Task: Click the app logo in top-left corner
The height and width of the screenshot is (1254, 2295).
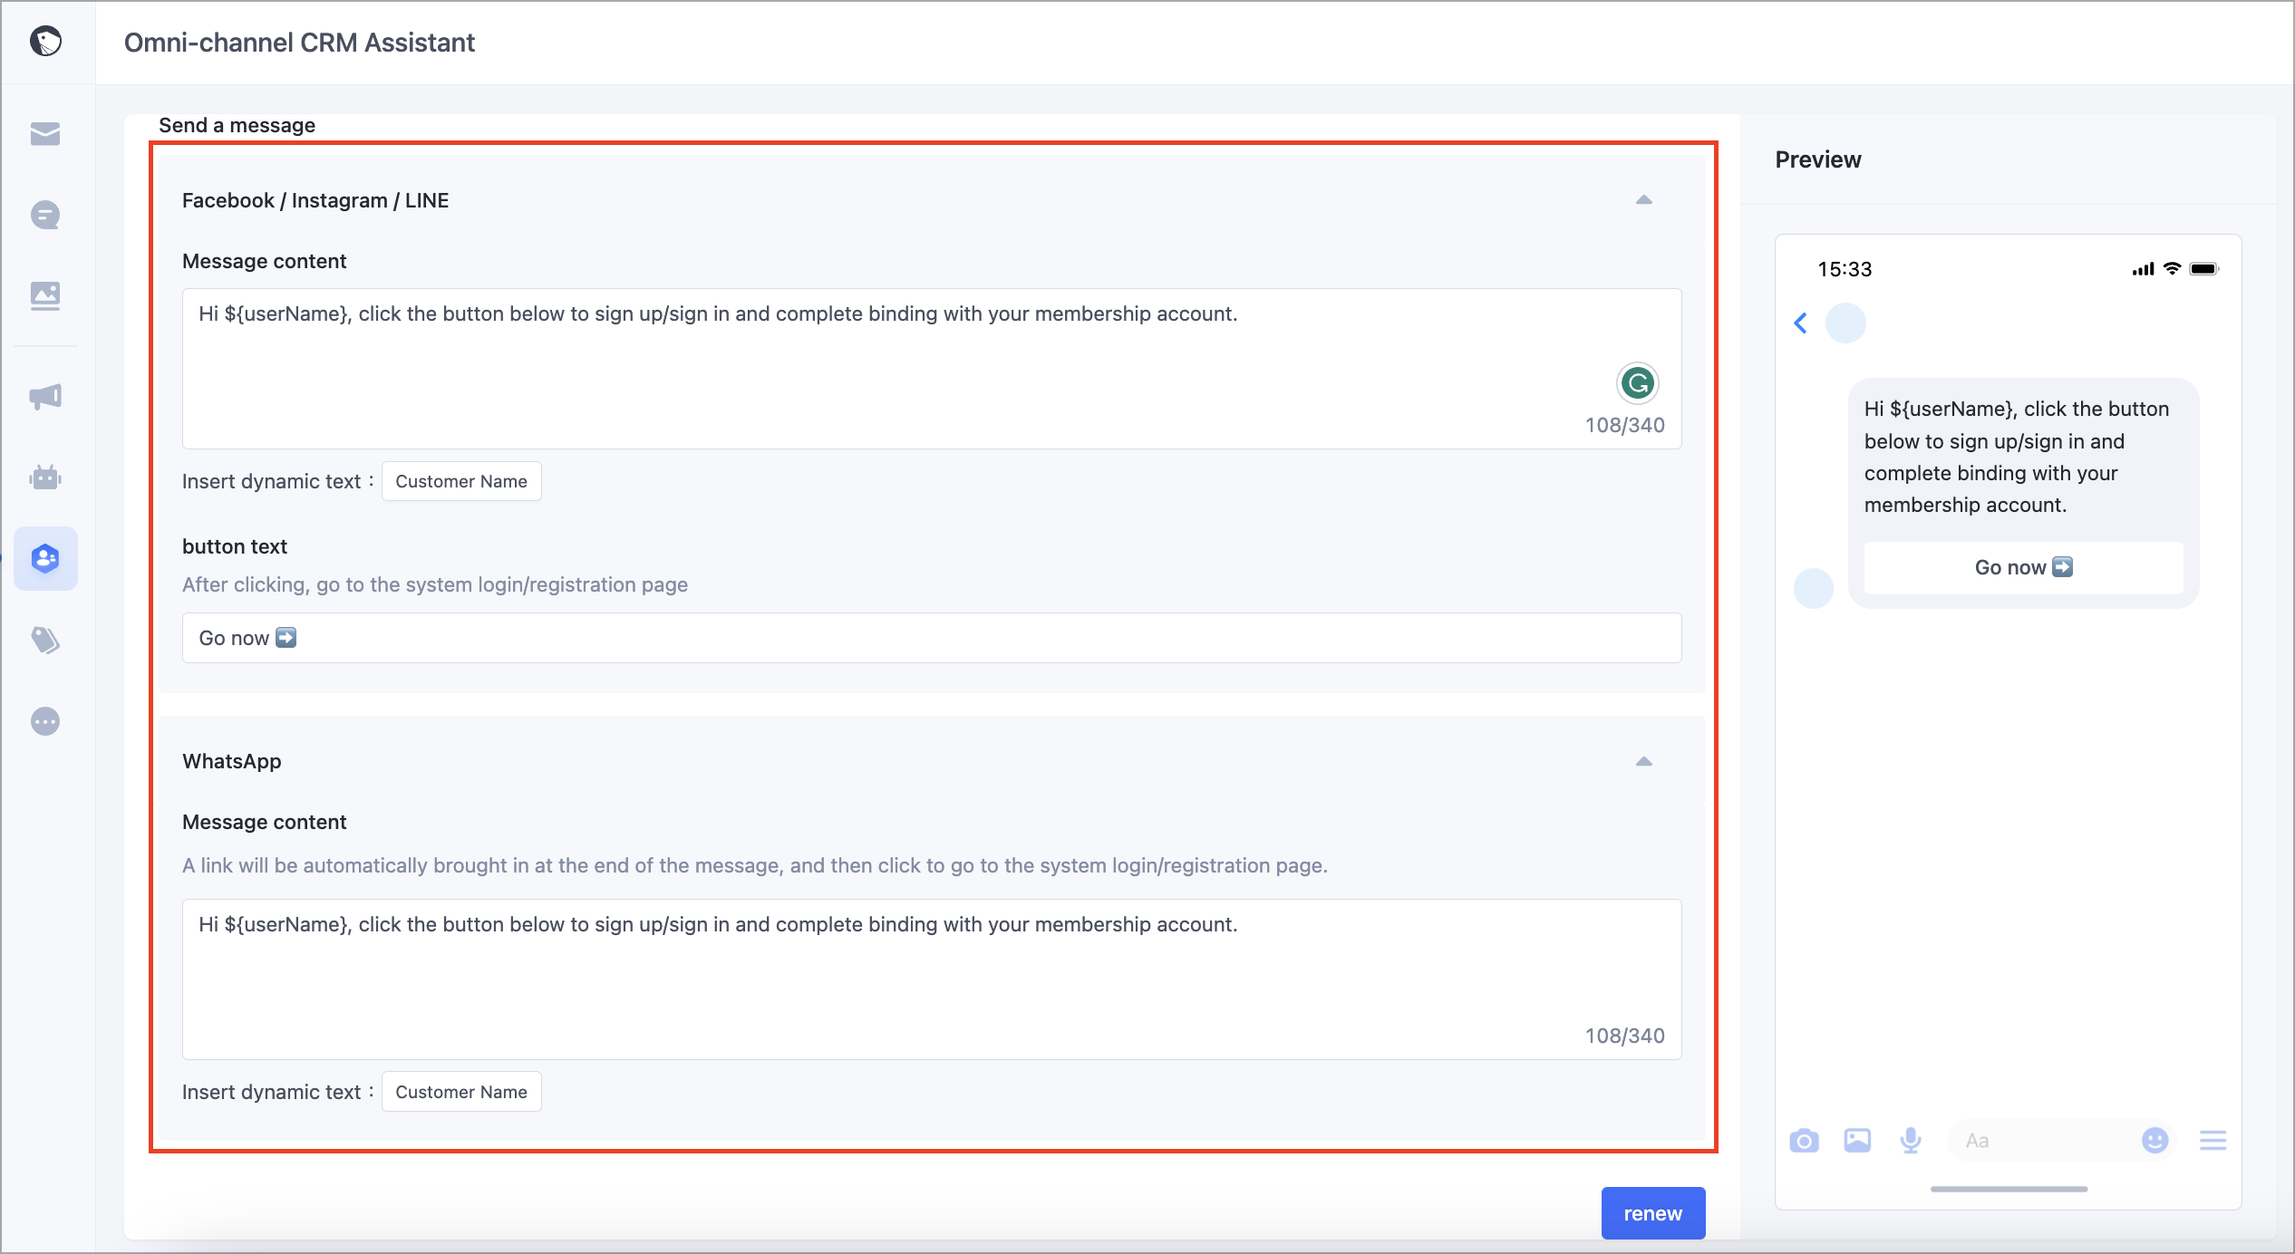Action: (45, 41)
